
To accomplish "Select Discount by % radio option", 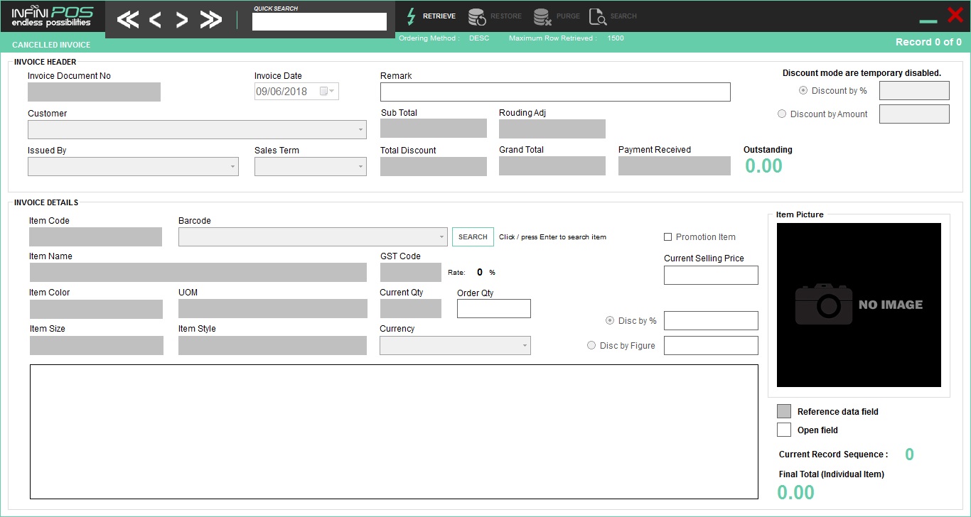I will (803, 90).
